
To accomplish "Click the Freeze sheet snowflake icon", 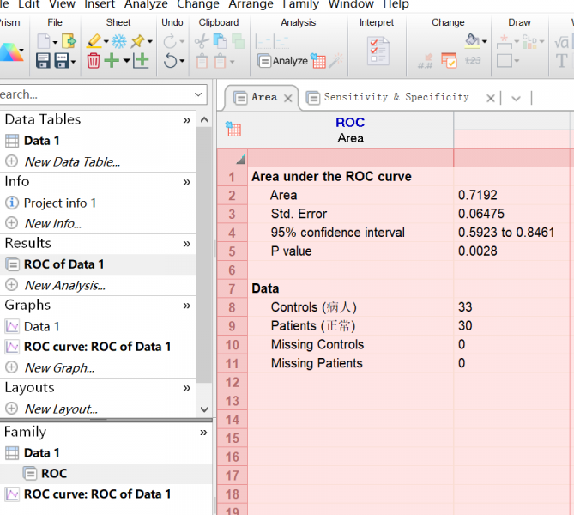I will [119, 41].
